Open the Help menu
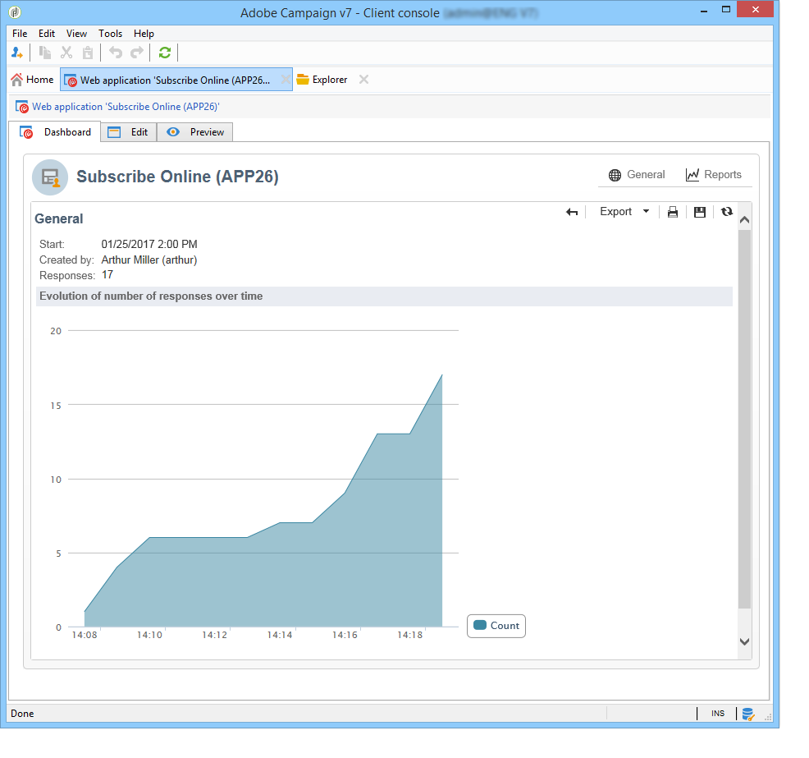This screenshot has width=809, height=758. (x=144, y=34)
